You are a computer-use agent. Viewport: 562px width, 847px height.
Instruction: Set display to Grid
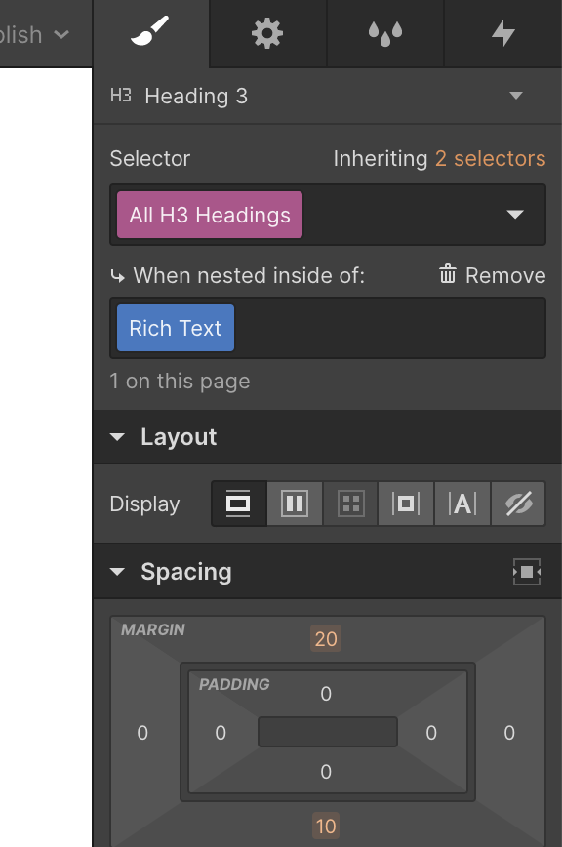tap(349, 504)
